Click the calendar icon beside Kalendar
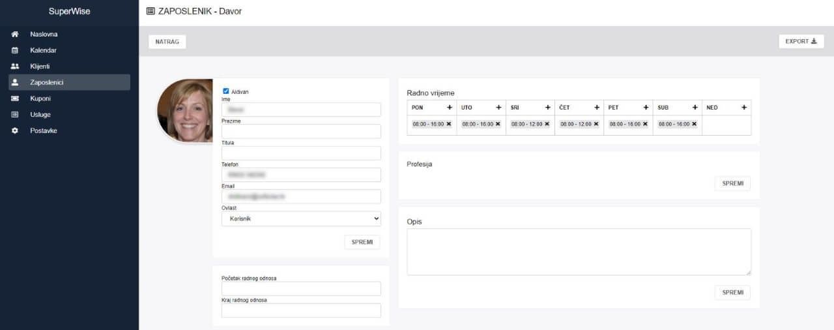The width and height of the screenshot is (834, 330). 15,50
